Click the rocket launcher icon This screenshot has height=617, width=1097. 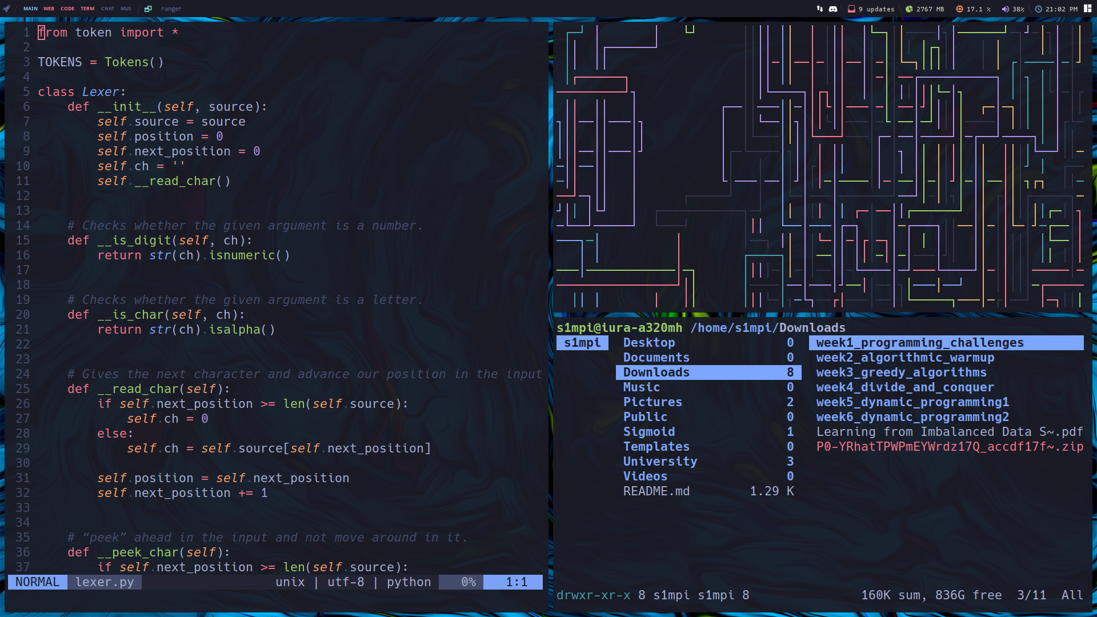[7, 9]
